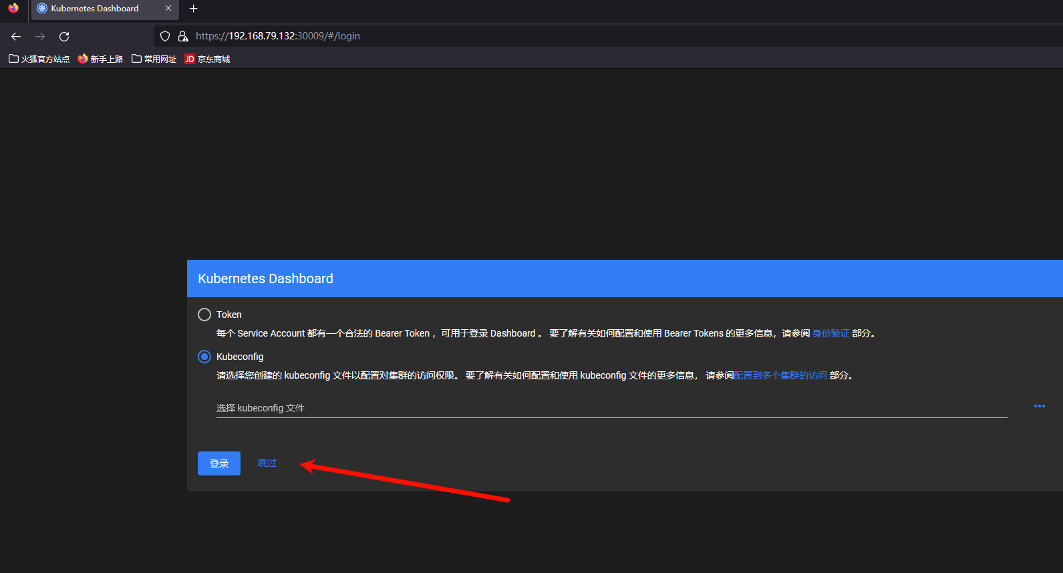Open the 火狐官方站点 bookmark folder

point(39,59)
